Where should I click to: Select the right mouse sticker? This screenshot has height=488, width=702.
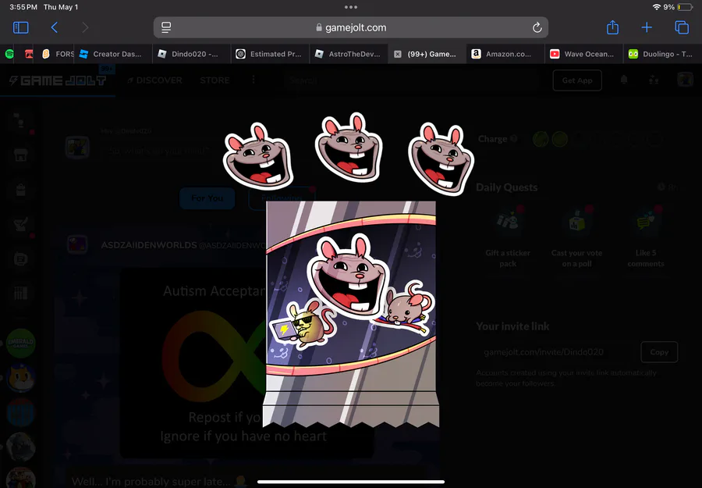(x=441, y=159)
